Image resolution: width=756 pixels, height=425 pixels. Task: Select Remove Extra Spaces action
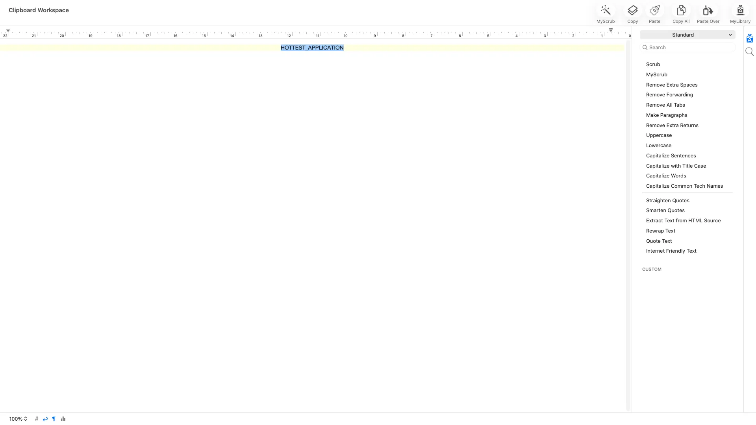tap(671, 85)
